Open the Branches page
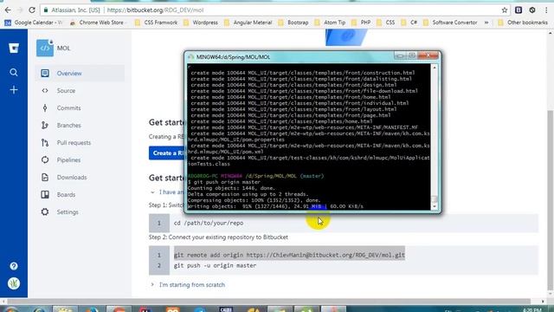The width and height of the screenshot is (554, 312). click(x=69, y=125)
